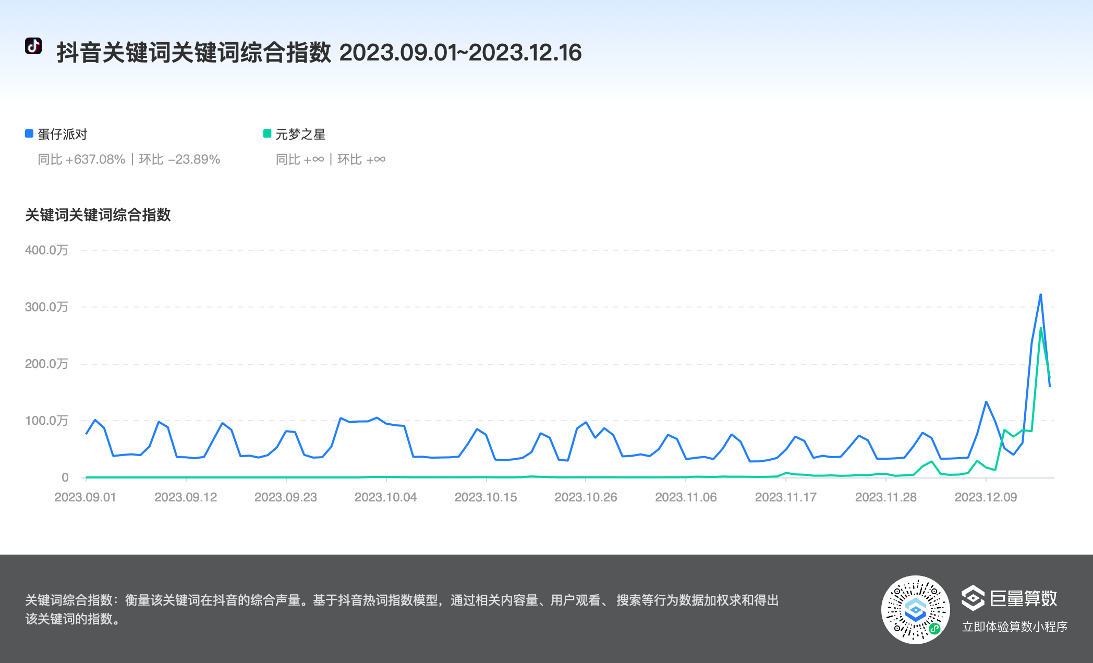Click the 2023.11.06 x-axis date
The image size is (1093, 663).
[686, 497]
